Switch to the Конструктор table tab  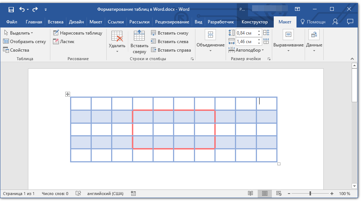tap(255, 22)
